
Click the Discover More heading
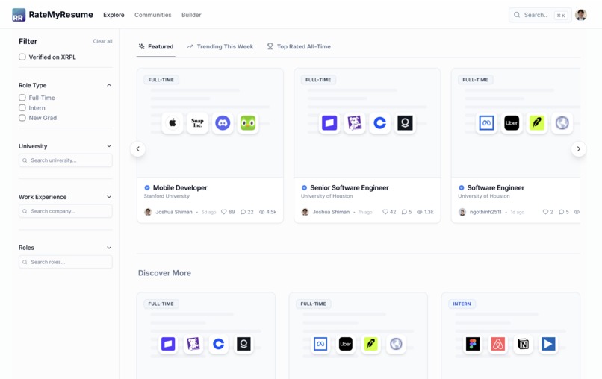[164, 273]
